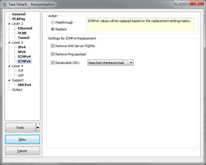Collapse the Layer 3 tree node
Screen dimensions: 206x165
pyautogui.click(x=9, y=42)
